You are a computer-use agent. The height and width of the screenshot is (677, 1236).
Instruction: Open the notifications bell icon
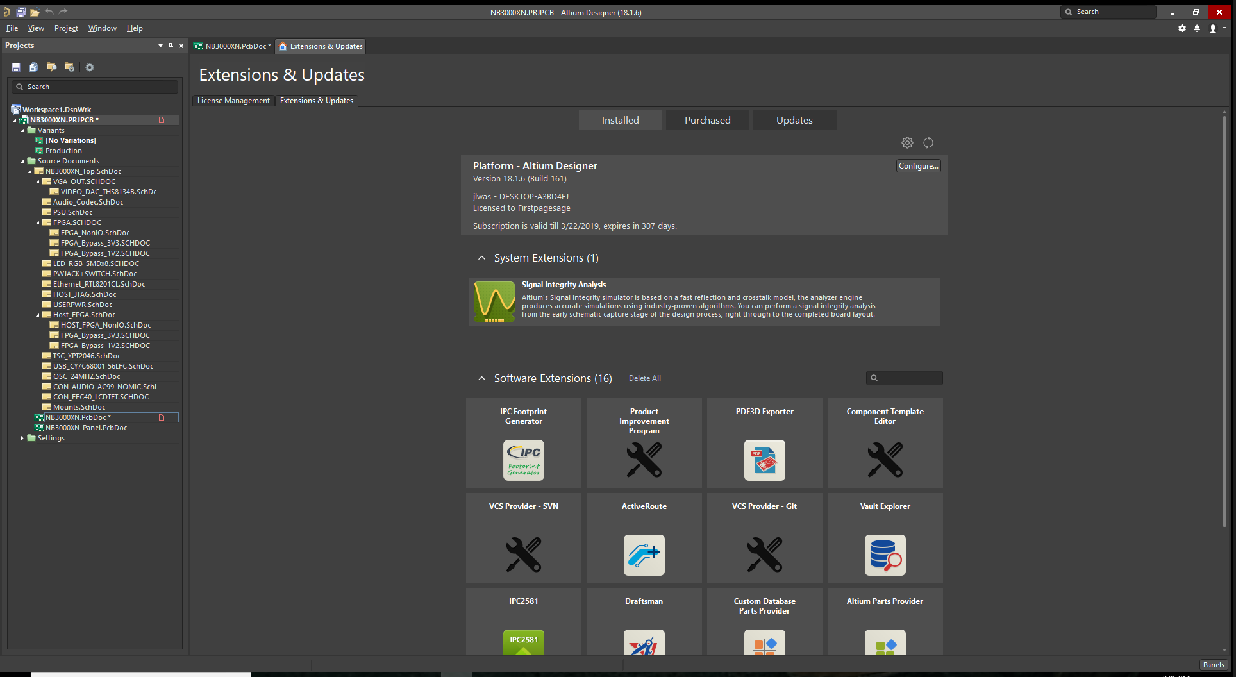1197,28
